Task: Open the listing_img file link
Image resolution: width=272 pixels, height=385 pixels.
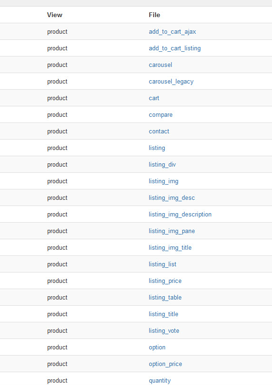Action: point(164,181)
